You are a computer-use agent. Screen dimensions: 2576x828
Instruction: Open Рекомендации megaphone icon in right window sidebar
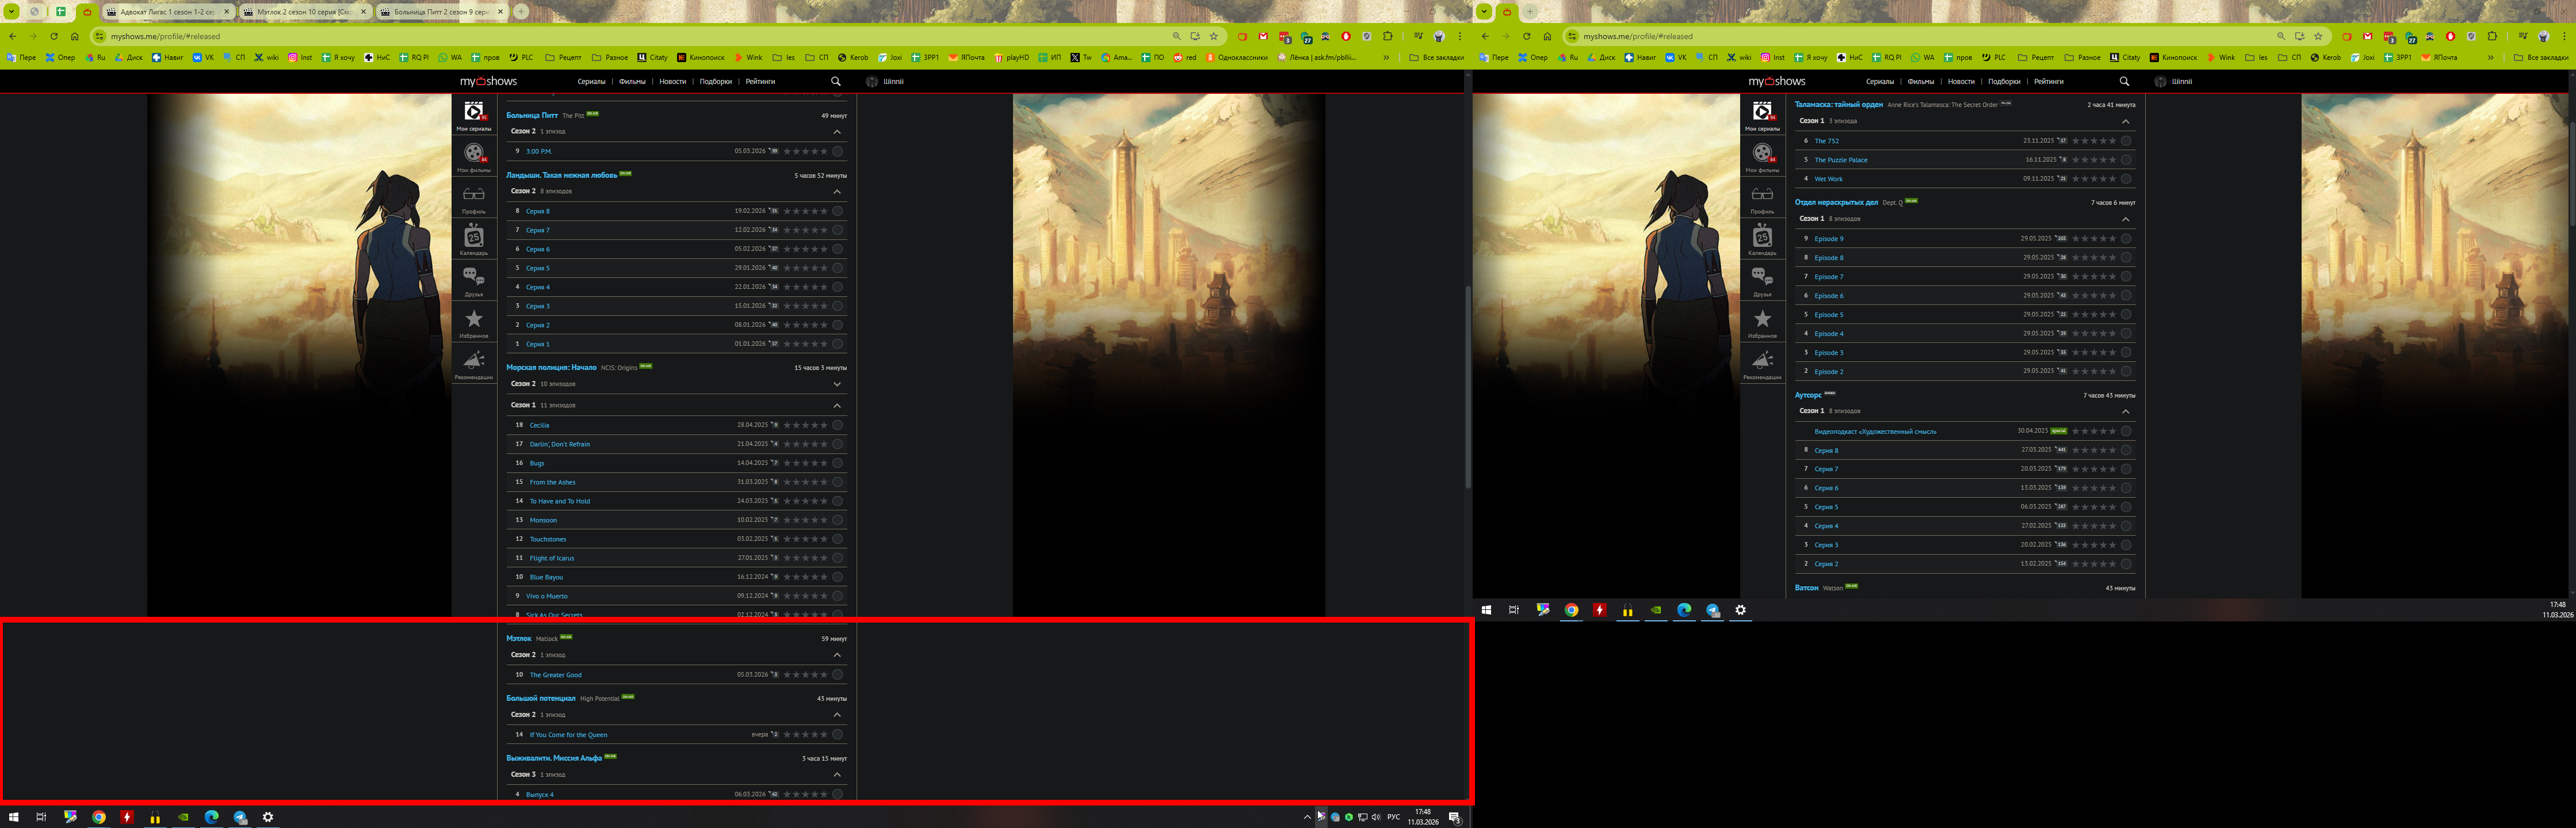click(1762, 362)
